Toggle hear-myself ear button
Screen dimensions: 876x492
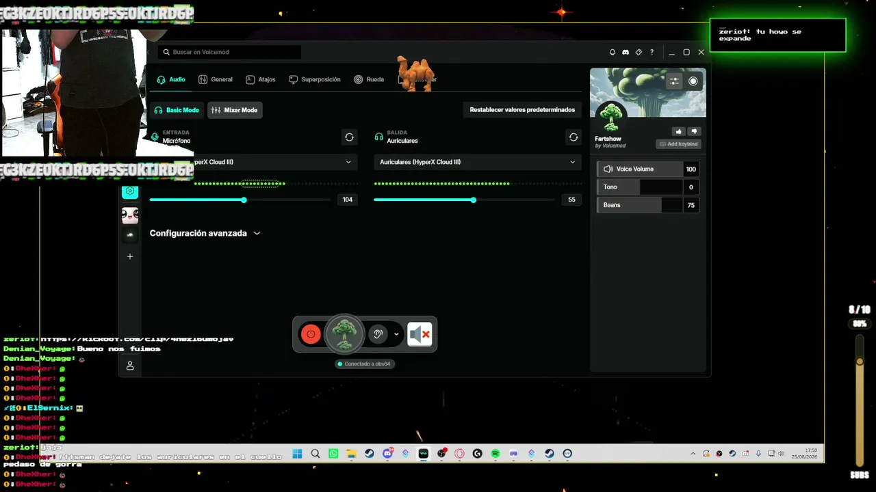[378, 334]
